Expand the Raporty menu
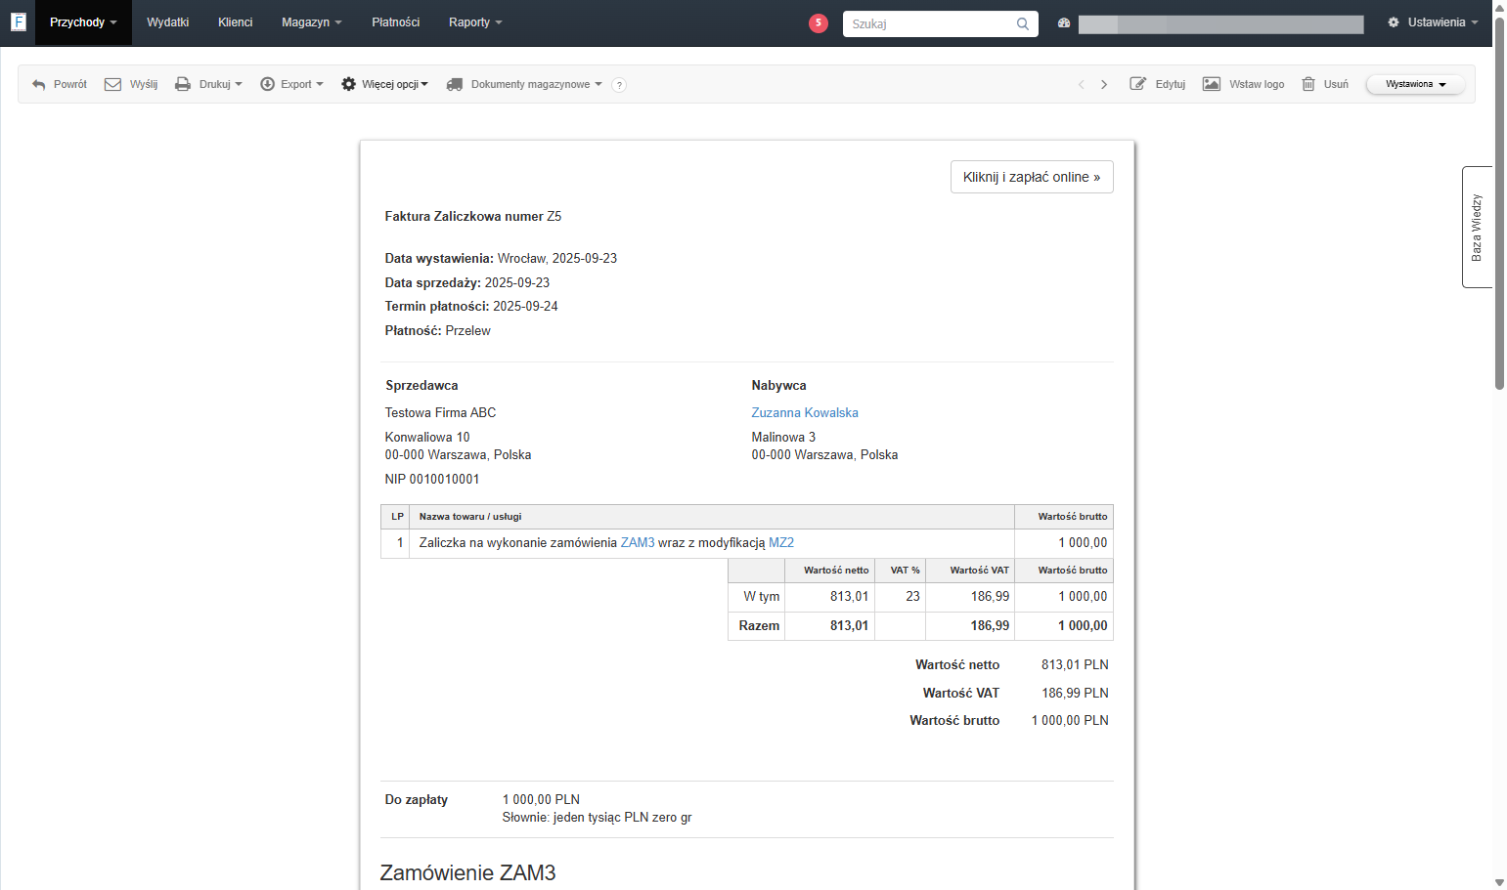1507x890 pixels. [x=475, y=22]
